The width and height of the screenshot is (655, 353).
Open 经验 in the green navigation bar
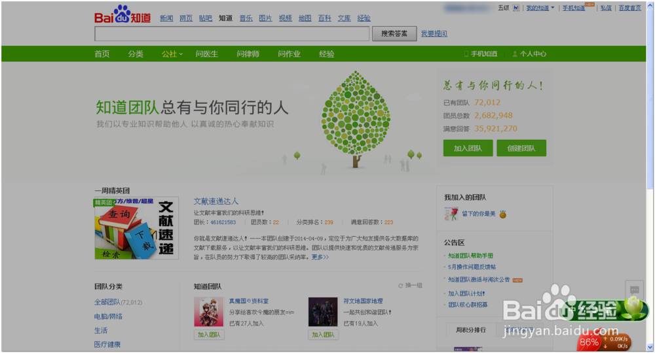point(327,54)
